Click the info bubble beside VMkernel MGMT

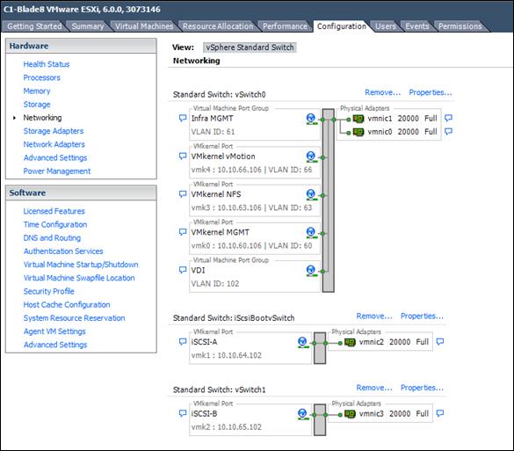pyautogui.click(x=183, y=232)
